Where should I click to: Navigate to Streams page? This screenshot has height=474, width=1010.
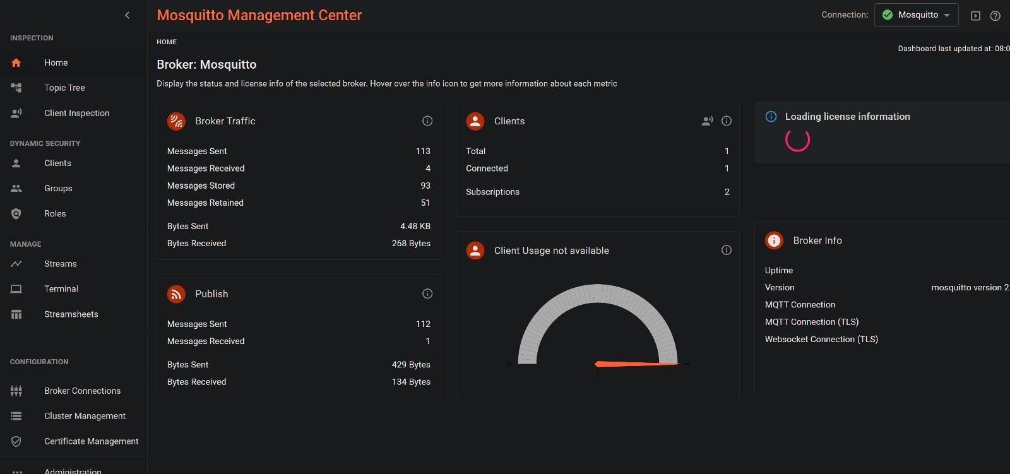pos(60,264)
